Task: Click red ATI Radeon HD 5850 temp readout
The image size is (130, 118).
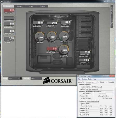Action: click(x=52, y=49)
